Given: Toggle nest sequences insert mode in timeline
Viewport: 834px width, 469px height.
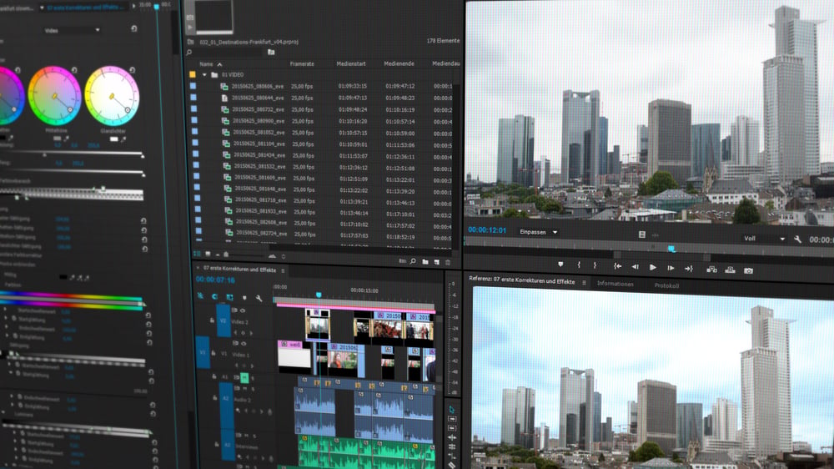Looking at the screenshot, I should (200, 295).
